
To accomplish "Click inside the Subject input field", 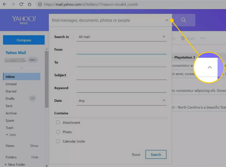I will (121, 76).
